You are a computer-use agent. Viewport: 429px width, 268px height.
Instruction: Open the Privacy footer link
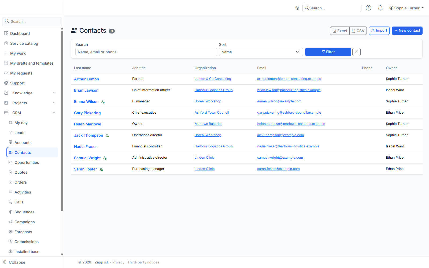(118, 262)
